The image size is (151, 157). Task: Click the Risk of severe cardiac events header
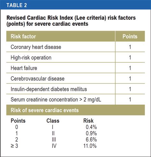point(45,110)
